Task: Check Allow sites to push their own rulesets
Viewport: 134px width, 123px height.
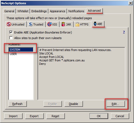Action: point(11,38)
